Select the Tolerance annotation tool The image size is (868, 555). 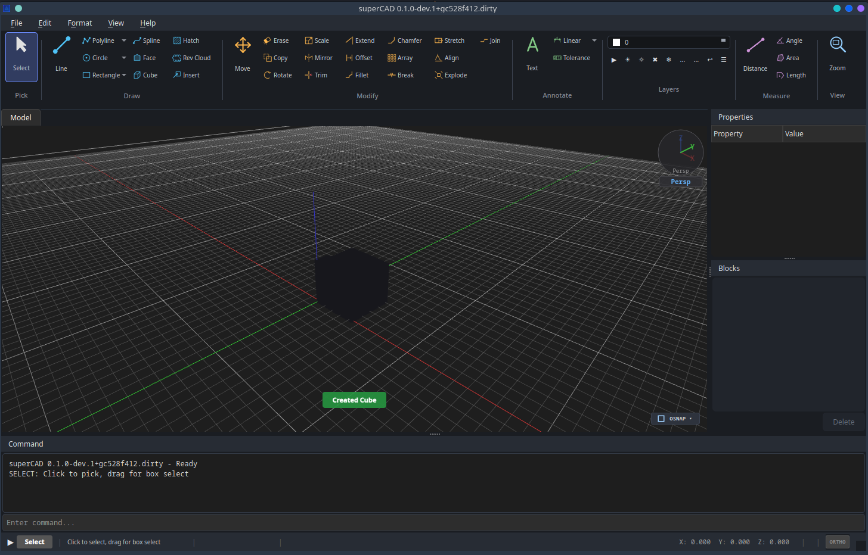(x=572, y=58)
